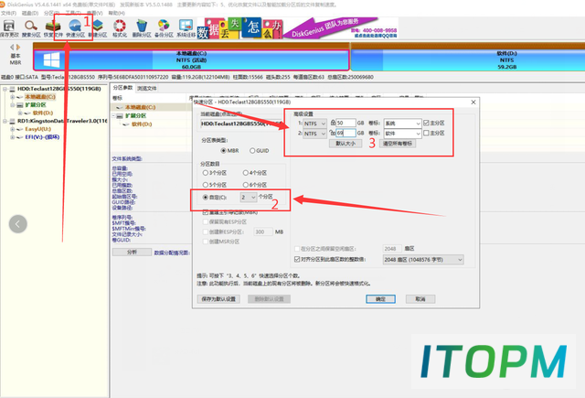Open row 2 NTFS file system dropdown
The image size is (585, 398).
coord(314,134)
